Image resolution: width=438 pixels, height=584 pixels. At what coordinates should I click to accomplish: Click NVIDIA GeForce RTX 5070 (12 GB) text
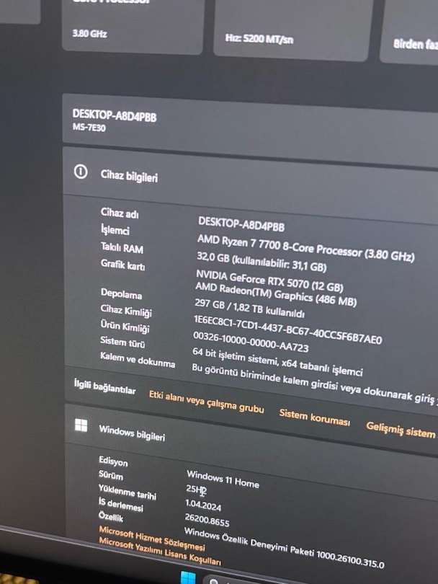point(269,280)
